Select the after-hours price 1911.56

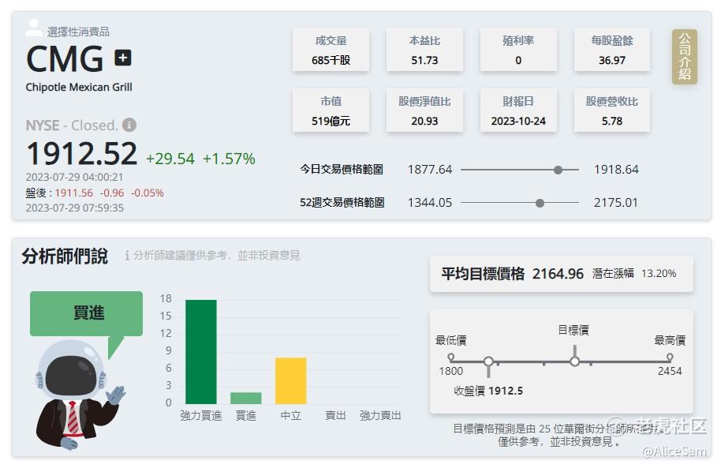[73, 193]
